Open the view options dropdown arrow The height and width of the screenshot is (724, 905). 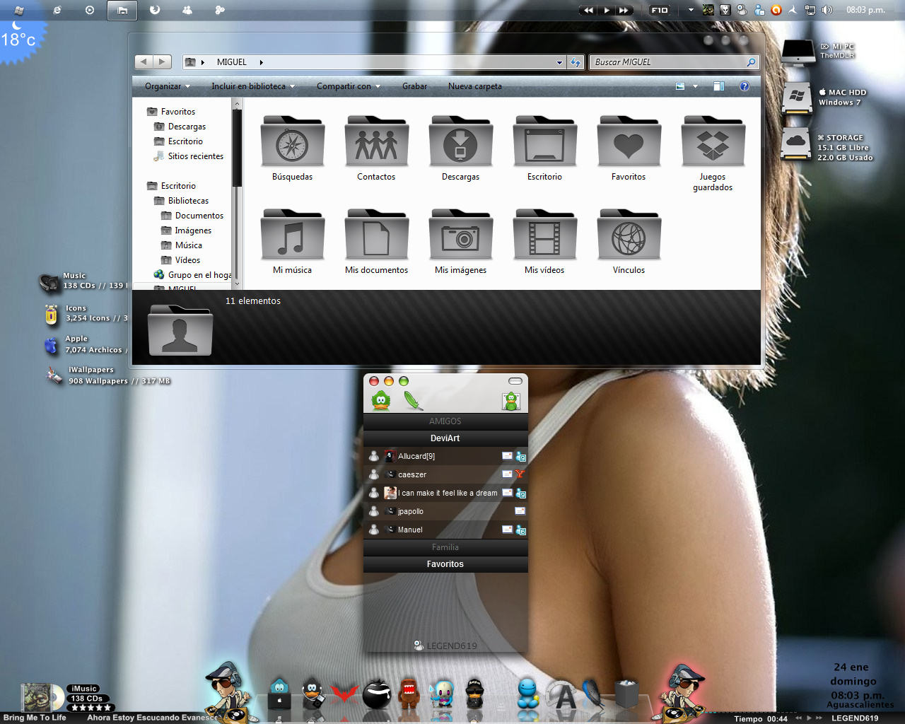[695, 86]
